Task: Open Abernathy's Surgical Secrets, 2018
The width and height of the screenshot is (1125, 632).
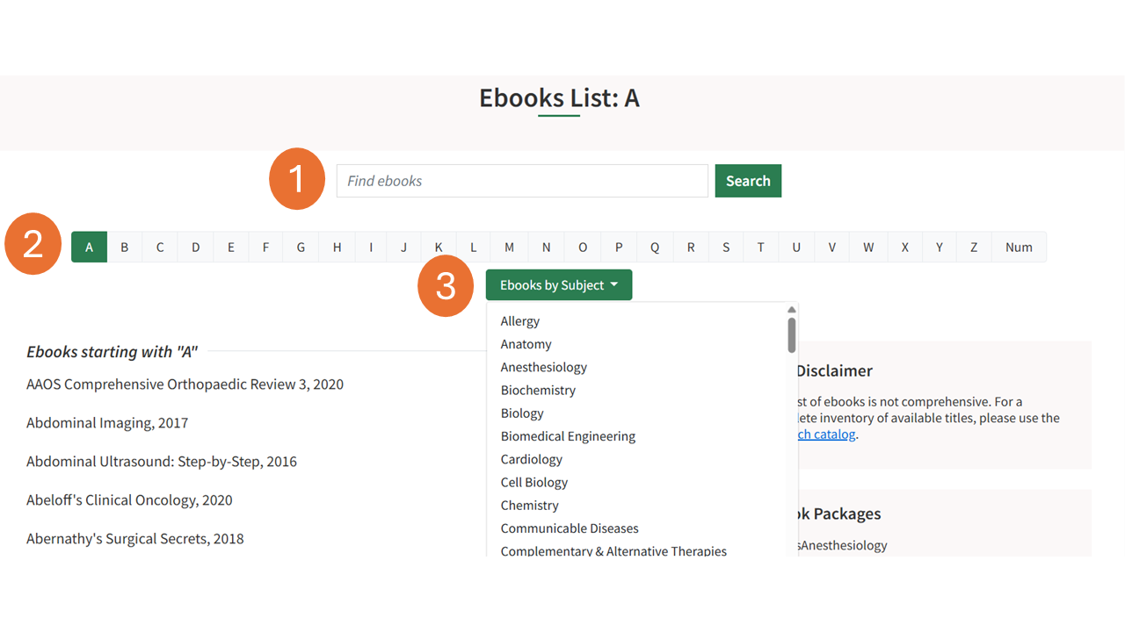Action: (x=134, y=539)
